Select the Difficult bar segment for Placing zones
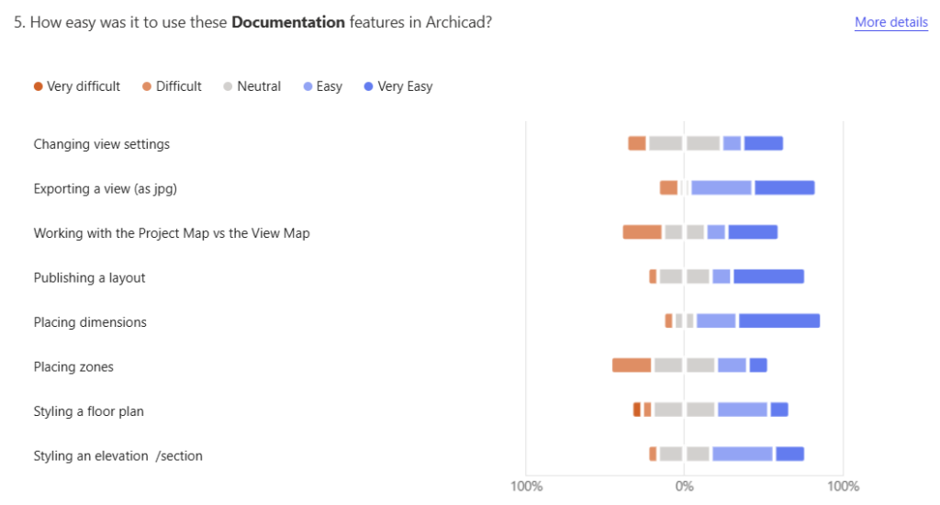The width and height of the screenshot is (940, 505). point(632,365)
